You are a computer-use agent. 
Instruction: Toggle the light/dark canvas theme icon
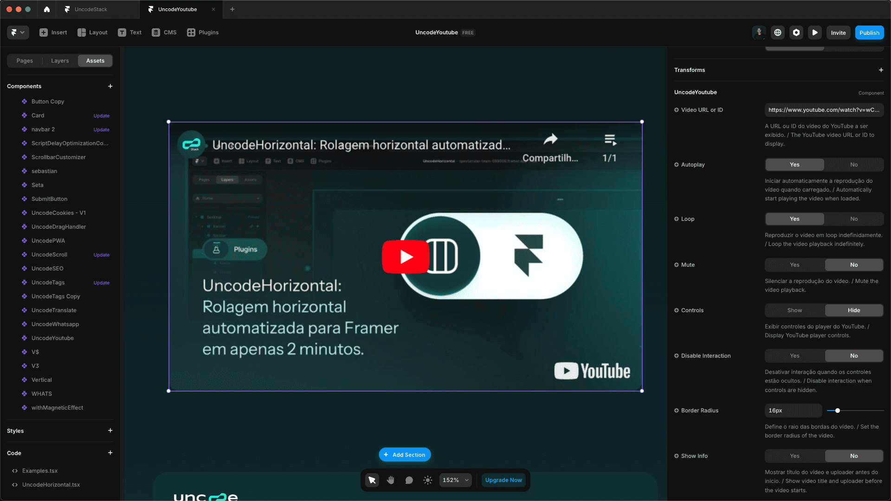pos(428,480)
